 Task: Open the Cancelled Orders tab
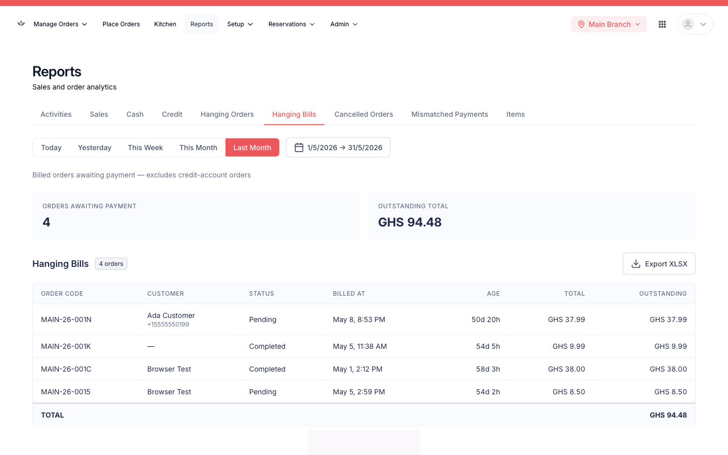click(363, 114)
